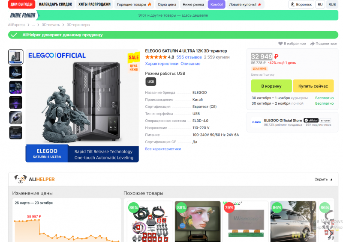Collapse AliHelper panel with Скрыть

click(323, 179)
